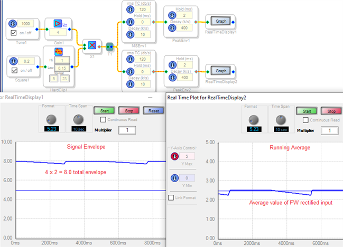Viewport: 343px width, 247px height.
Task: Click the HardClip1 block icon
Action: pos(59,52)
